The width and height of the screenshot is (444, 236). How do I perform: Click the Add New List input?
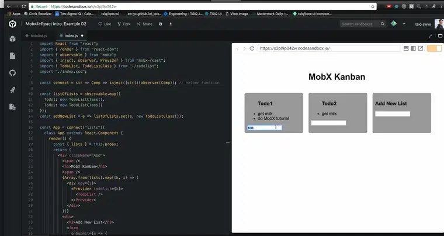[x=393, y=114]
